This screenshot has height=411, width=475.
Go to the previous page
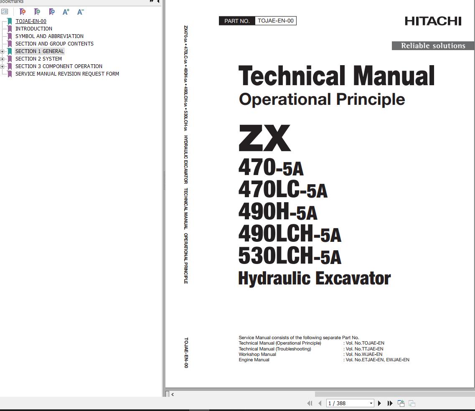point(320,403)
